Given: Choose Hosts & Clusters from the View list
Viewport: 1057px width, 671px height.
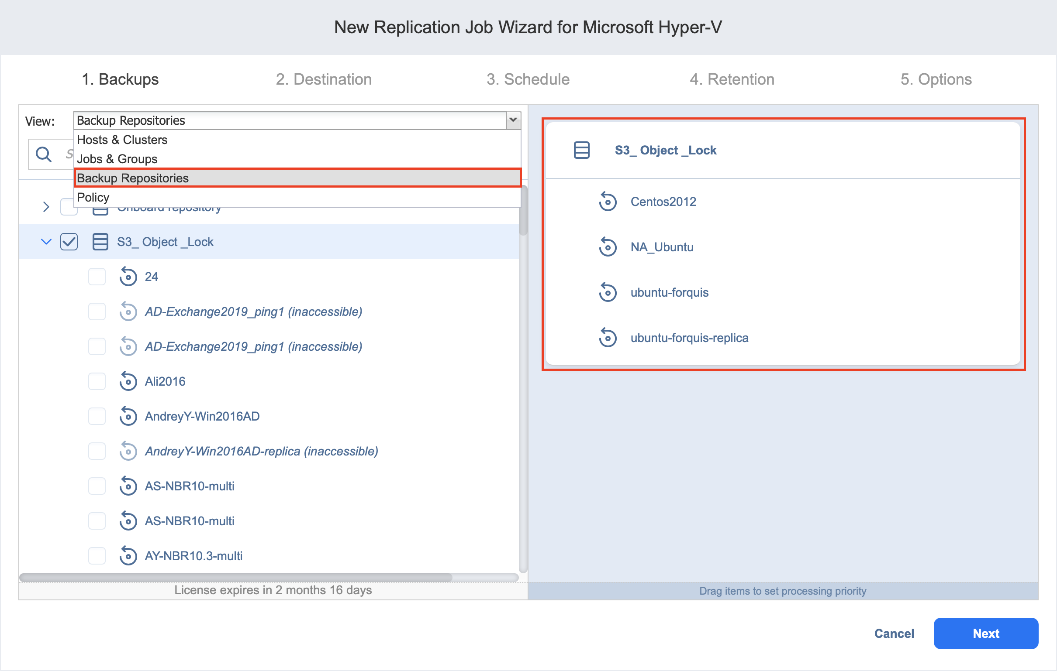Looking at the screenshot, I should point(122,140).
